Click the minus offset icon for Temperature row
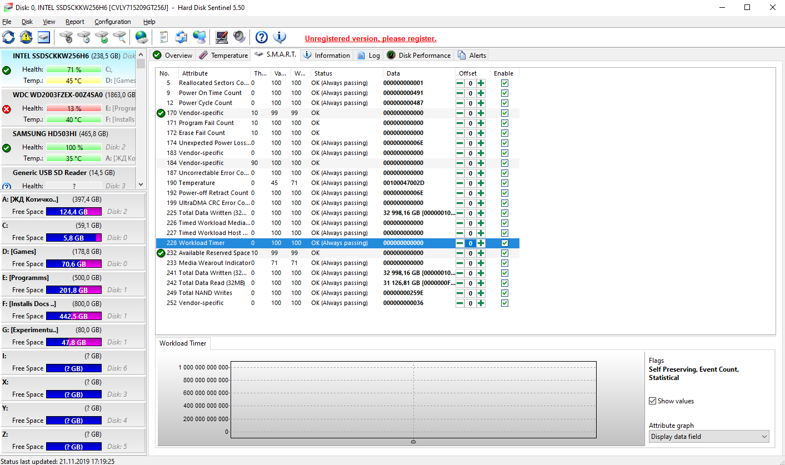Image resolution: width=785 pixels, height=465 pixels. click(x=460, y=183)
